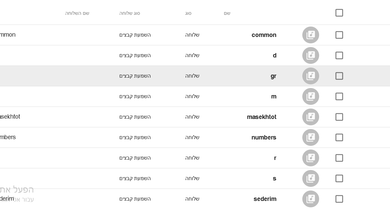
Task: Open the masekhtot extension name
Action: (261, 117)
